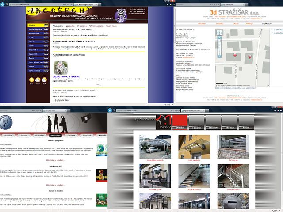Open favorites star in Marinčič browser window
The width and height of the screenshot is (283, 212).
point(278,110)
